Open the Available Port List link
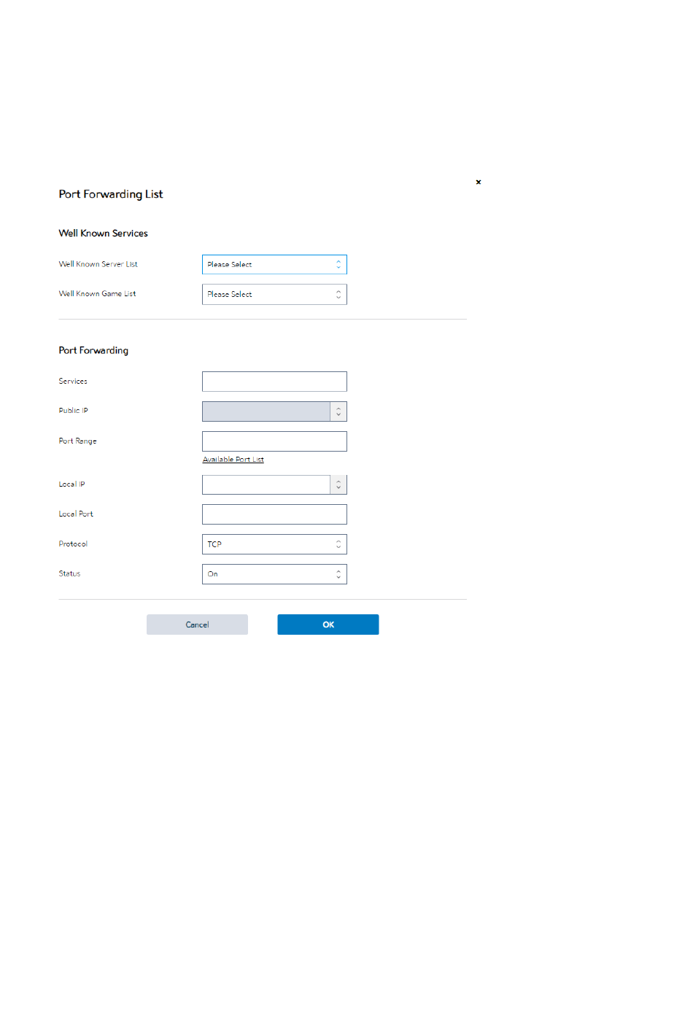 pos(233,460)
